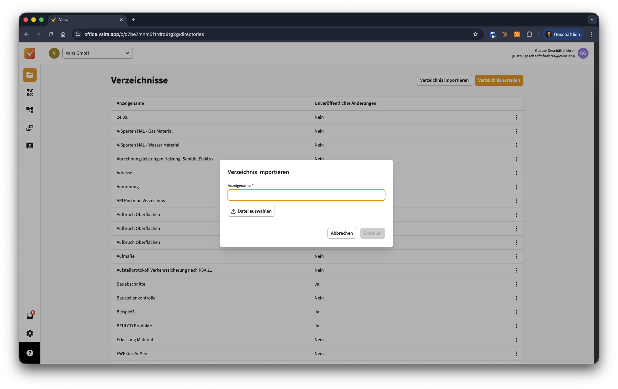The height and width of the screenshot is (389, 618).
Task: Open the contacts sidebar icon
Action: pyautogui.click(x=30, y=145)
